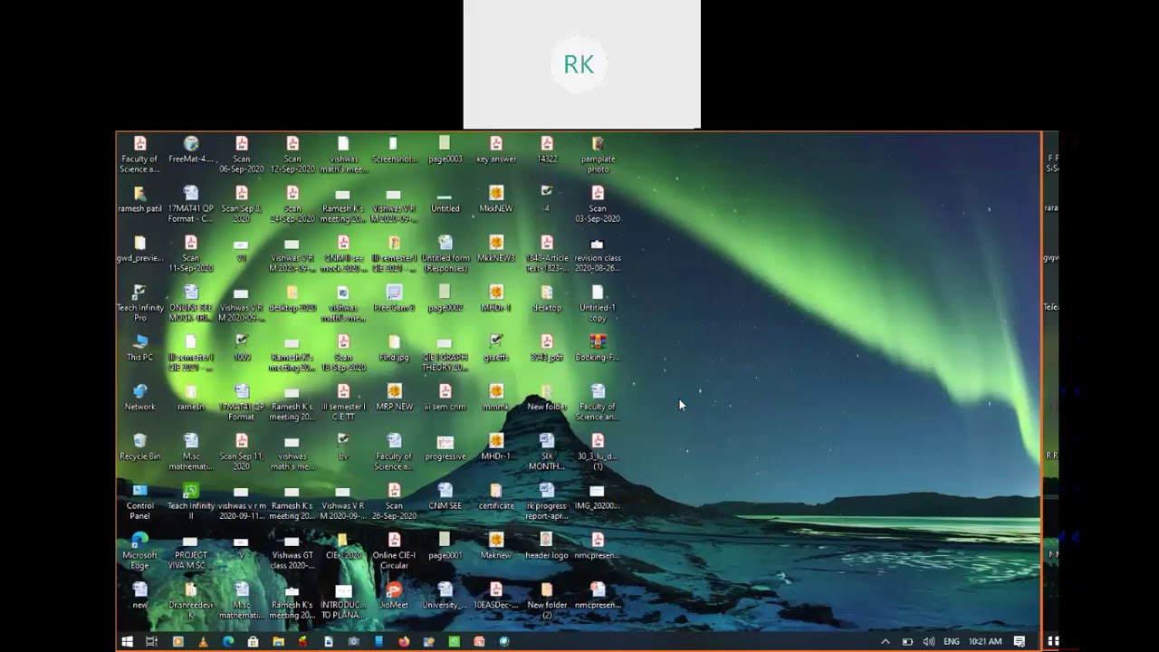
Task: Open the FreeMat desktop shortcut
Action: click(190, 149)
